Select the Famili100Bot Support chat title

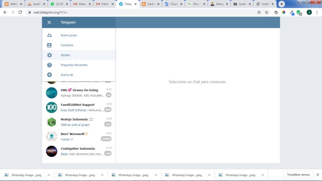(x=77, y=105)
